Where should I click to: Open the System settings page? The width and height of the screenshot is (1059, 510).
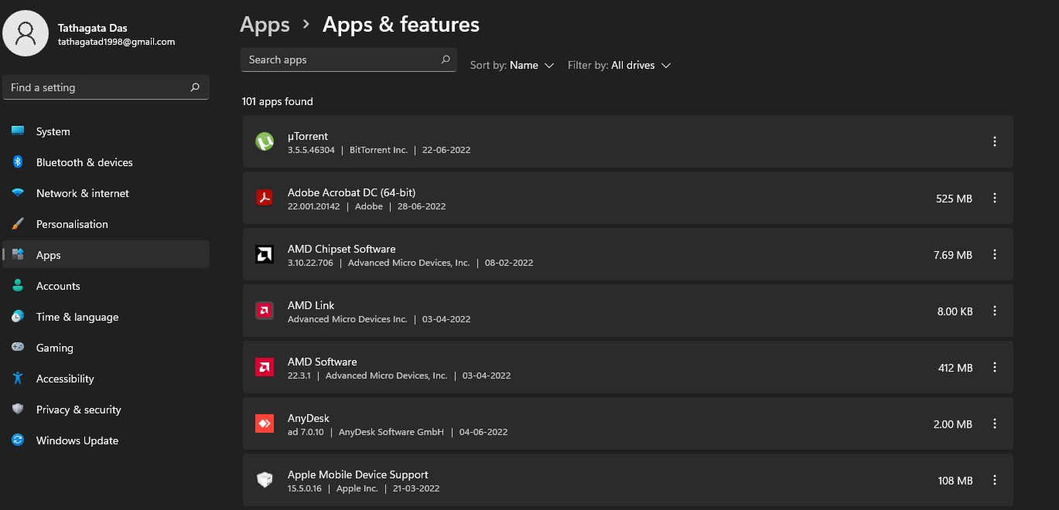(106, 131)
